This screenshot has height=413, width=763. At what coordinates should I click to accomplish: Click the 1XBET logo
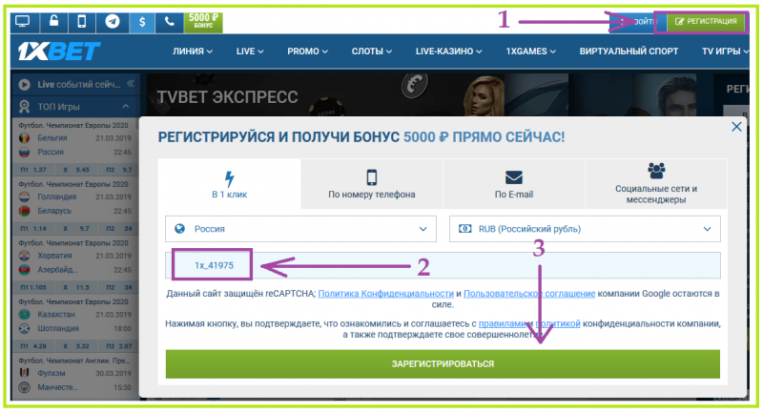click(x=58, y=52)
